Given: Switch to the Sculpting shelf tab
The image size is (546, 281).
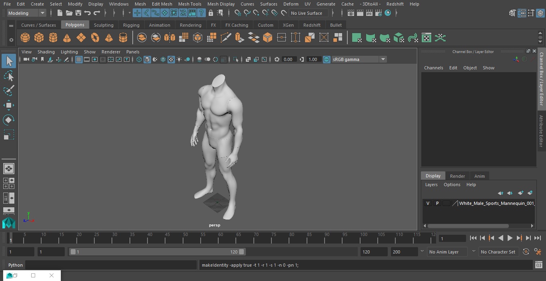Looking at the screenshot, I should point(104,25).
